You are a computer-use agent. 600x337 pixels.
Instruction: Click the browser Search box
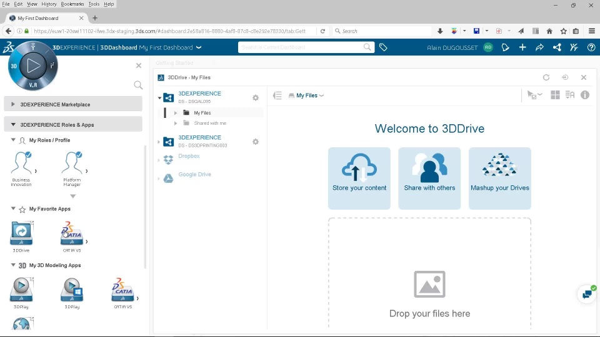[x=382, y=31]
